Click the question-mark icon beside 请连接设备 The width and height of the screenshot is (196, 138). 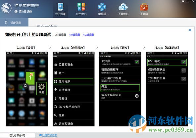click(16, 12)
